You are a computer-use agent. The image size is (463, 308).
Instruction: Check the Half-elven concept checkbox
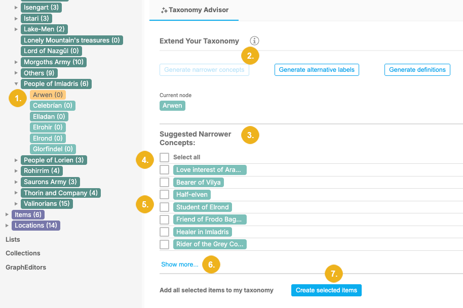pos(165,194)
